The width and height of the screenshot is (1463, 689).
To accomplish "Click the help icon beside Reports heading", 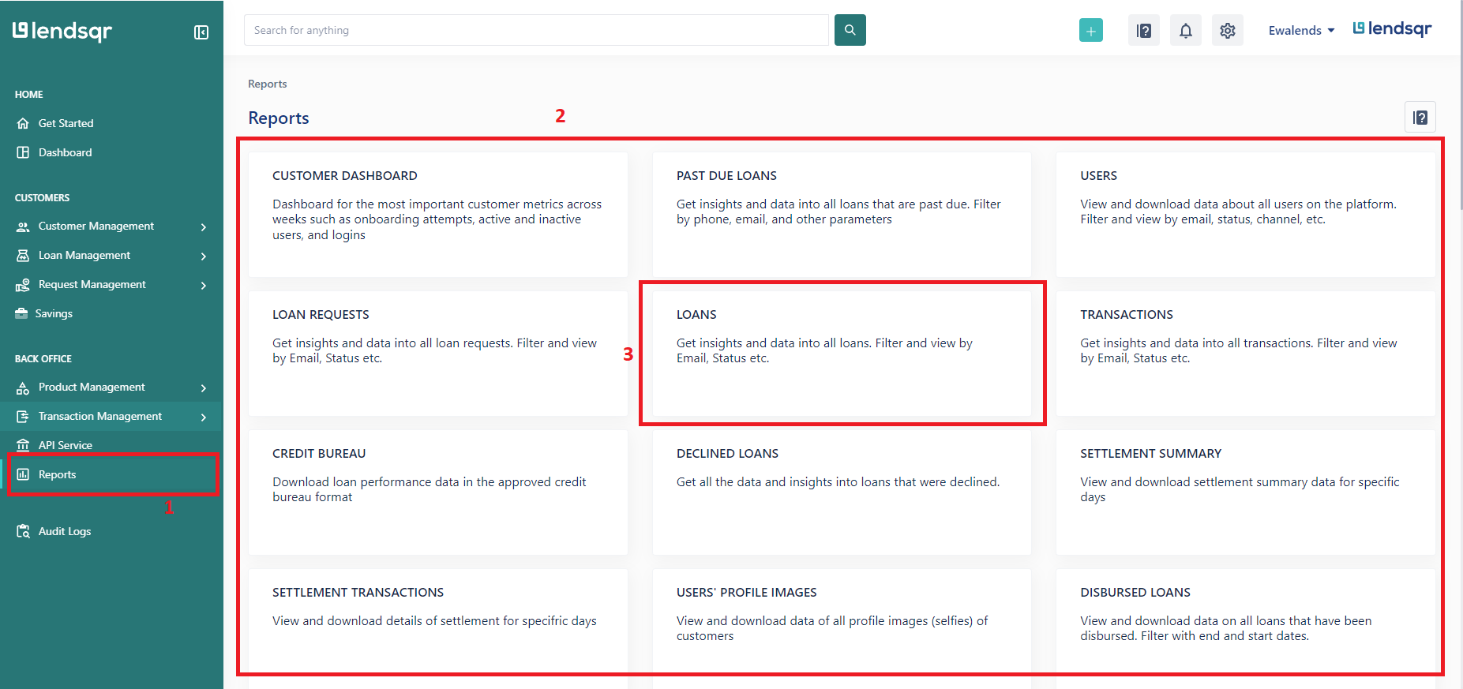I will tap(1420, 118).
